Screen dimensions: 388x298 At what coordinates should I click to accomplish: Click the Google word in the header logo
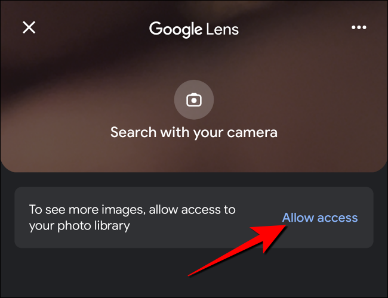click(x=175, y=29)
